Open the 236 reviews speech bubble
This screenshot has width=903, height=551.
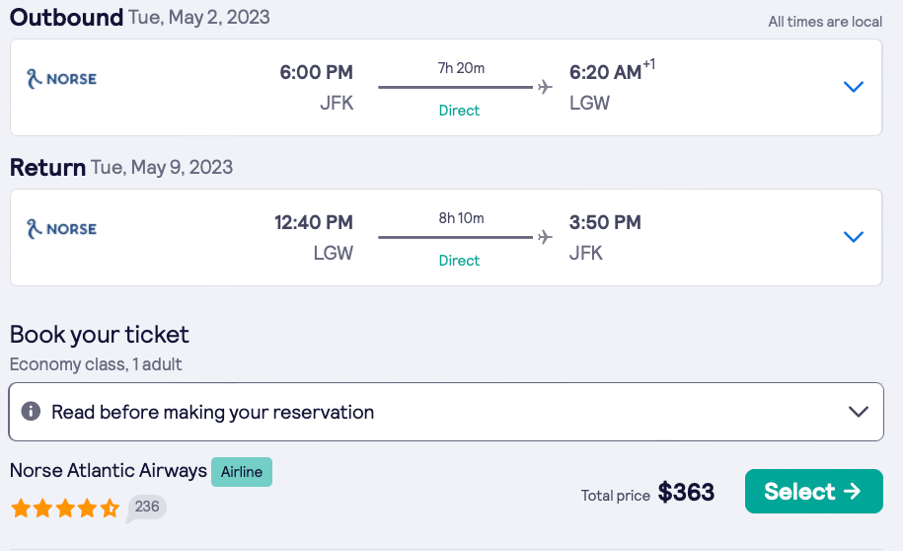click(x=147, y=508)
